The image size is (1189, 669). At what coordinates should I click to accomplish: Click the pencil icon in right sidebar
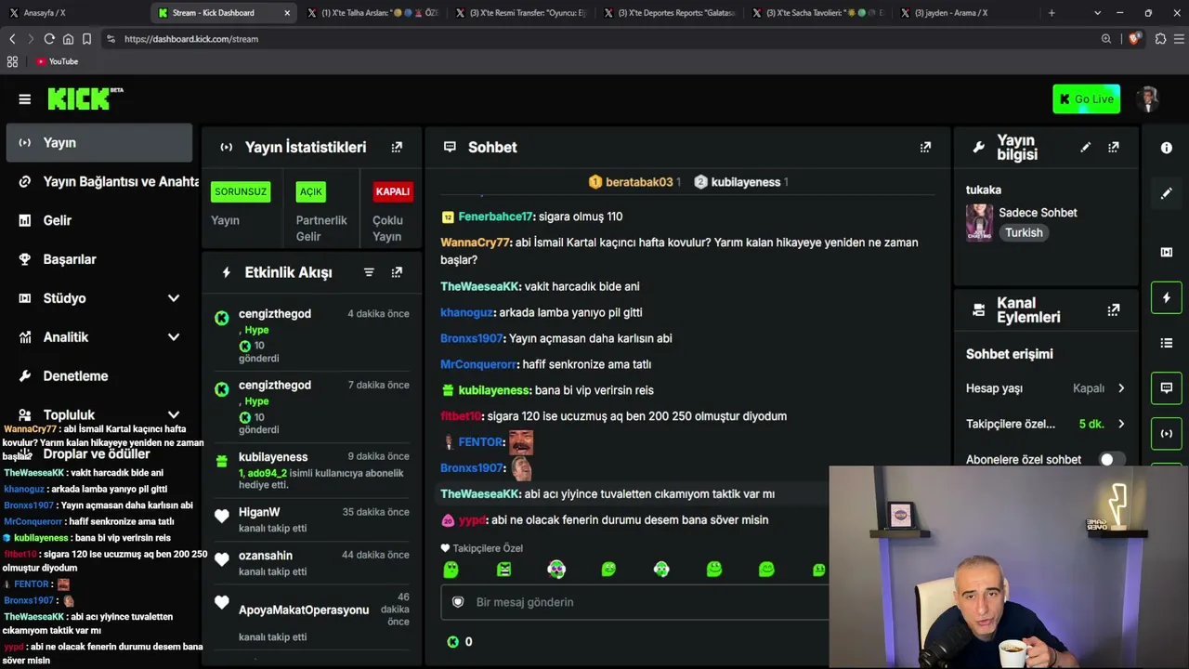(1167, 193)
